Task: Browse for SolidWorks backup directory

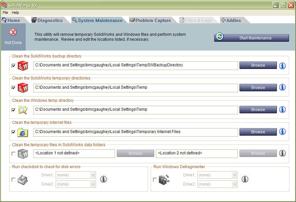Action: click(258, 65)
